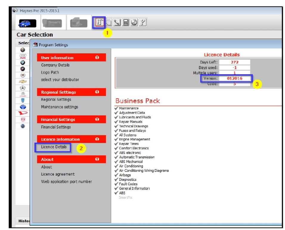285x230 pixels.
Task: Click the Program Settings window title icon
Action: (35, 45)
